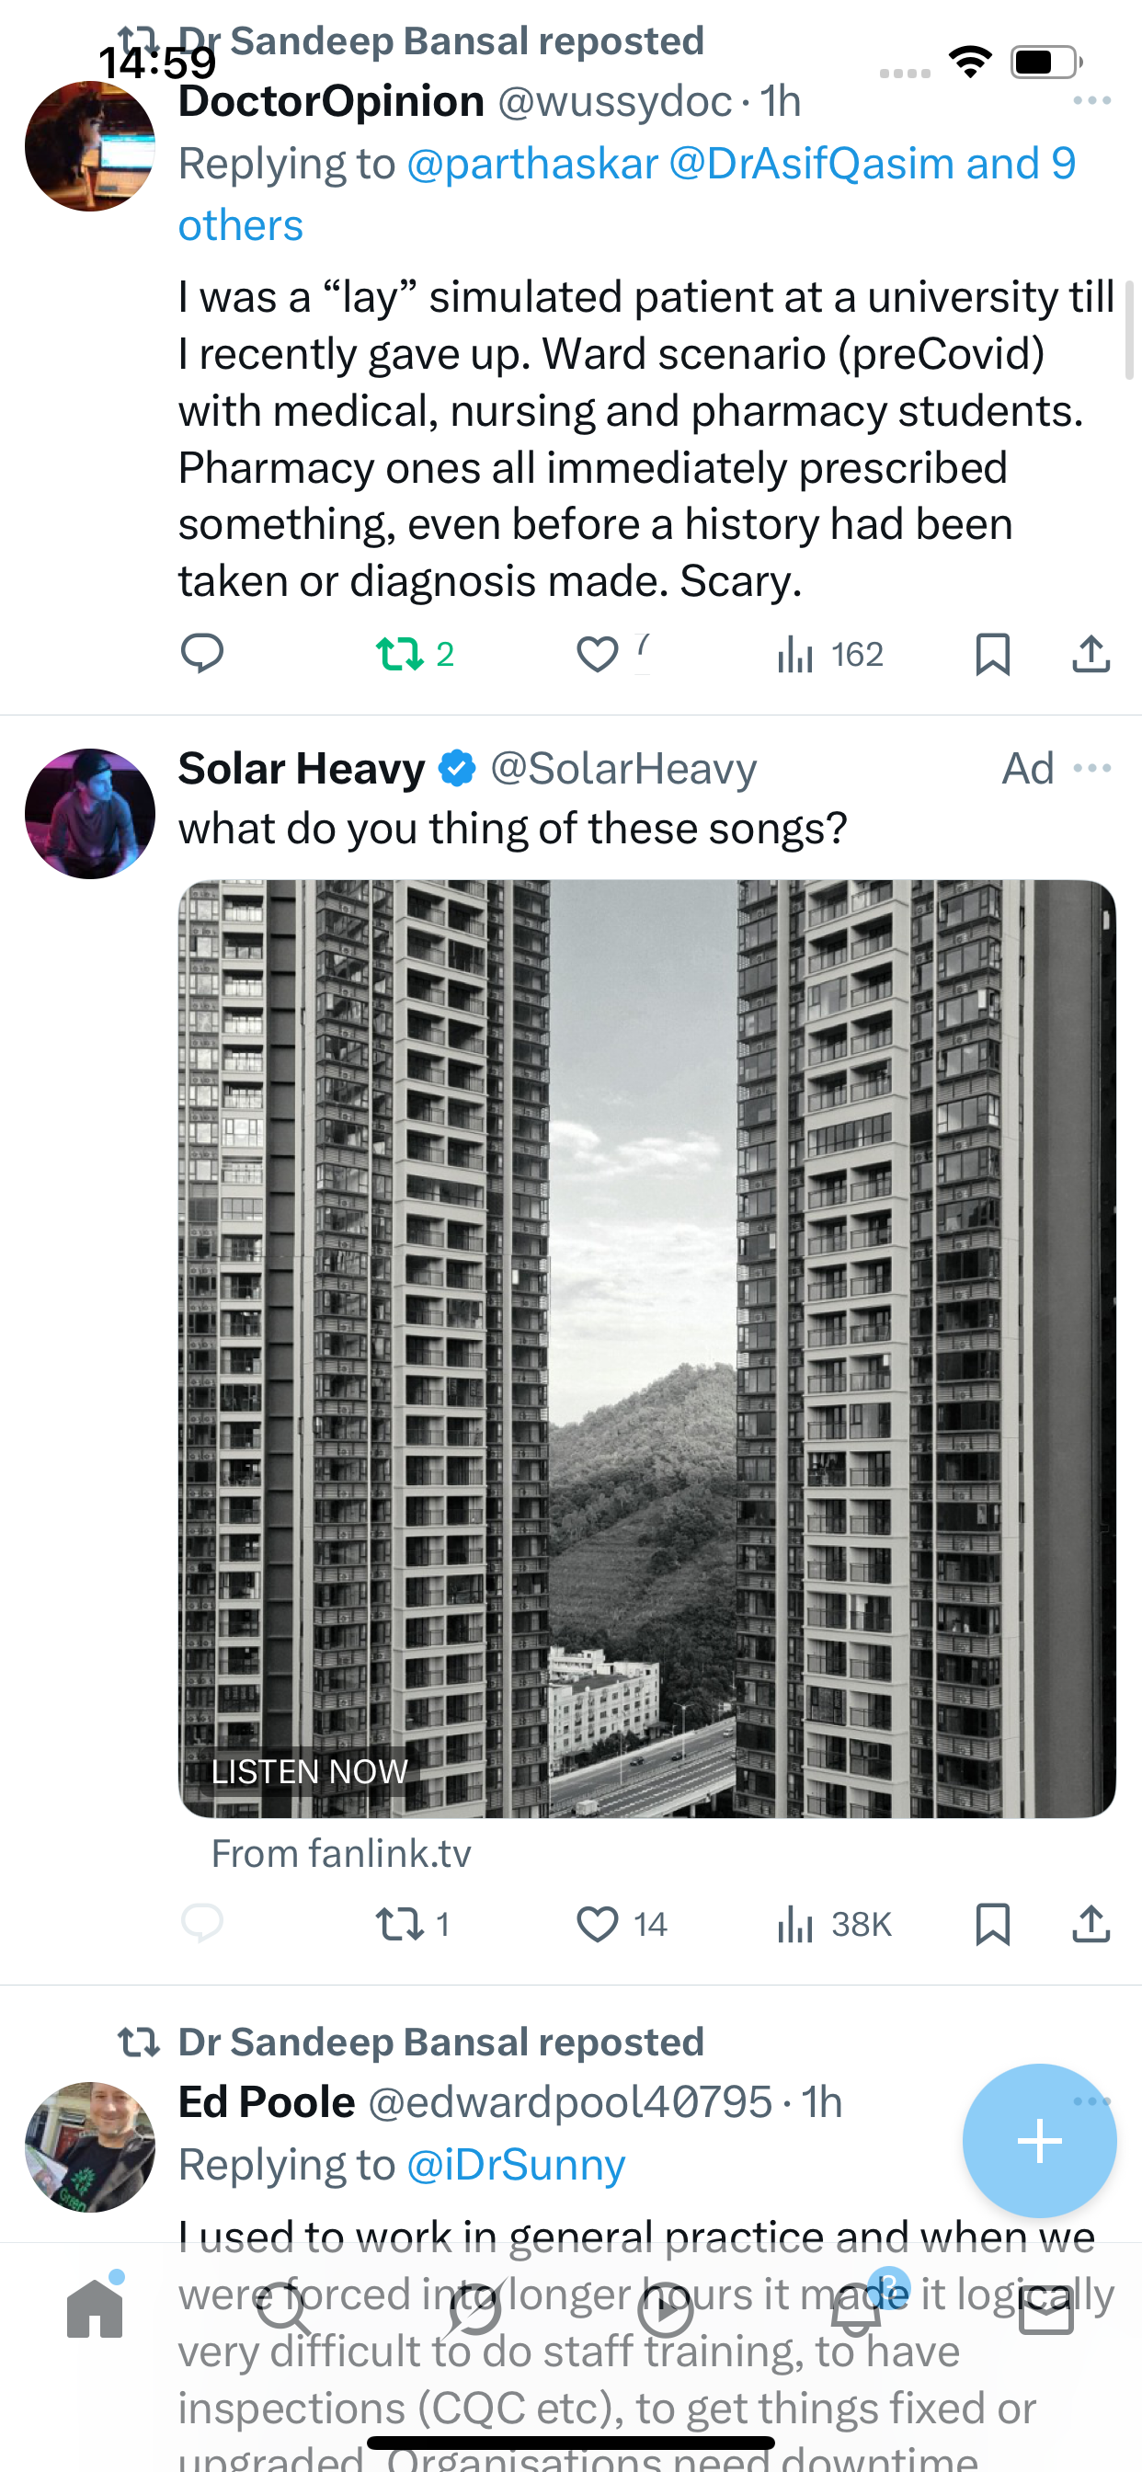1142x2472 pixels.
Task: Open the Messages tab
Action: tap(1046, 2311)
